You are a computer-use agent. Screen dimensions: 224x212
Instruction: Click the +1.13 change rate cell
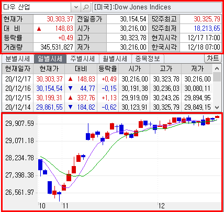(x=109, y=98)
